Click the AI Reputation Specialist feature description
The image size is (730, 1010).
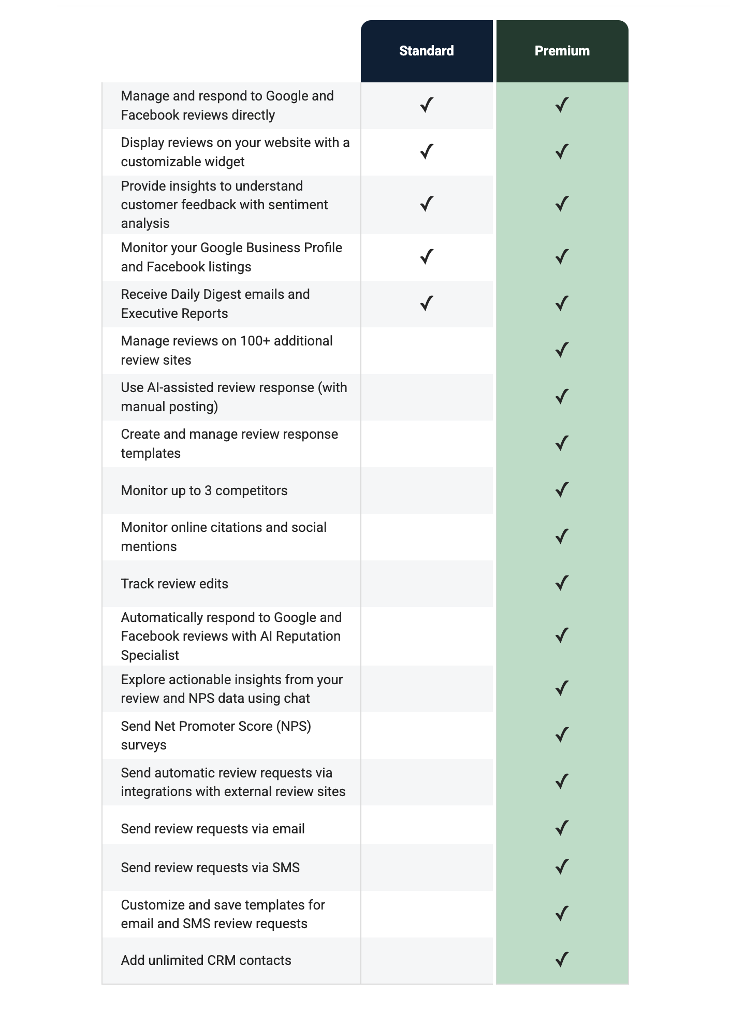tap(231, 636)
